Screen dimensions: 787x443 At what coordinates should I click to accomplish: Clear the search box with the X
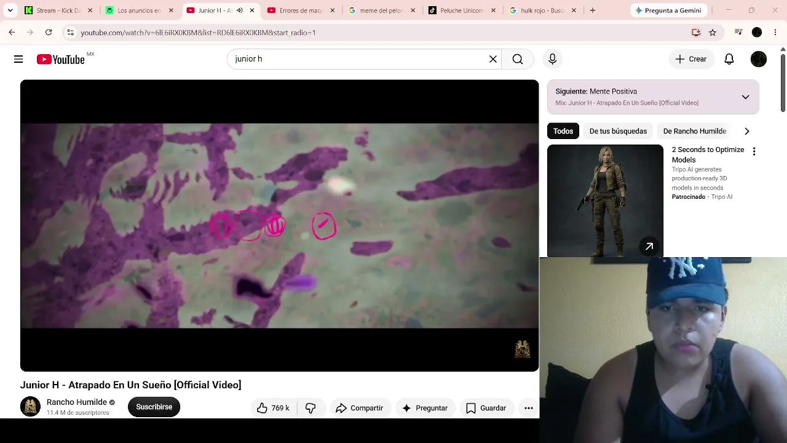[492, 59]
